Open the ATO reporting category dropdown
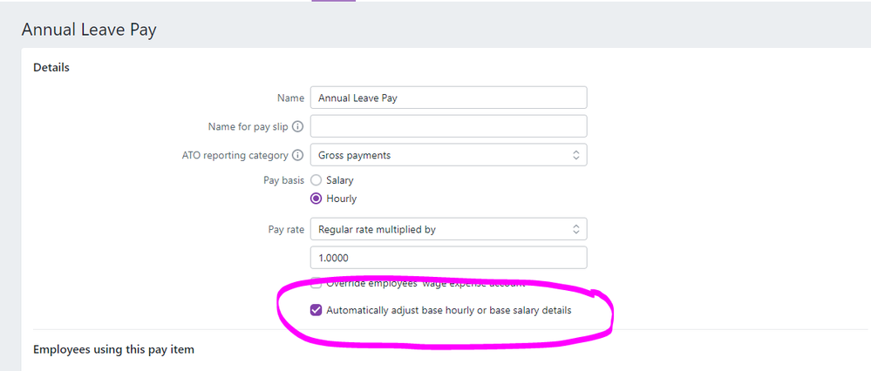 (448, 155)
